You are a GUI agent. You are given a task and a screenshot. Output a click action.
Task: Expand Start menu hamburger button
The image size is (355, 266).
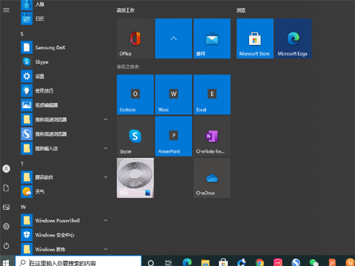(7, 10)
